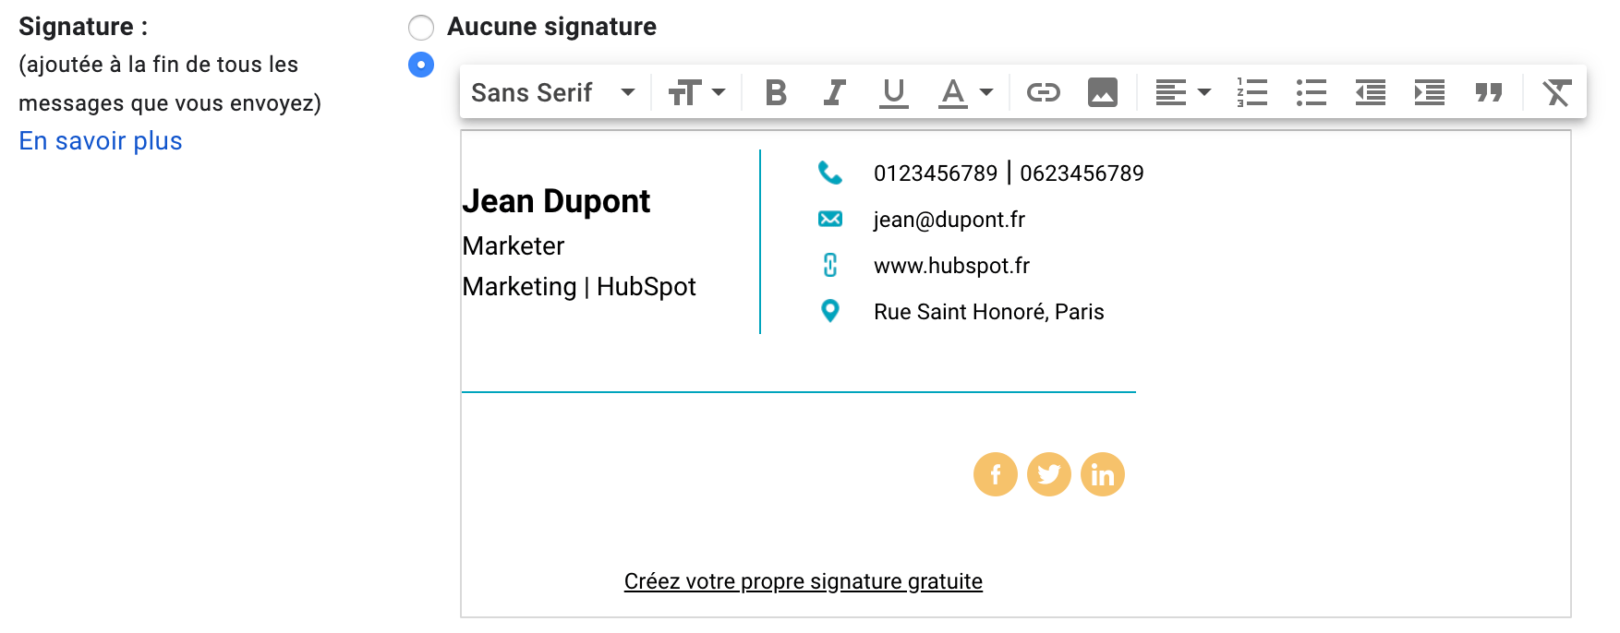This screenshot has width=1620, height=633.
Task: Click the 'Aucune signature' label
Action: [x=552, y=27]
